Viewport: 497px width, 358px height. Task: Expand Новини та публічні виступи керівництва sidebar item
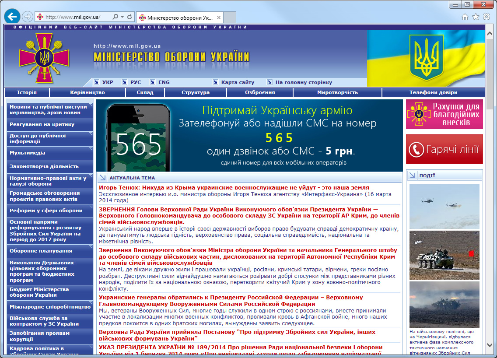(50, 110)
